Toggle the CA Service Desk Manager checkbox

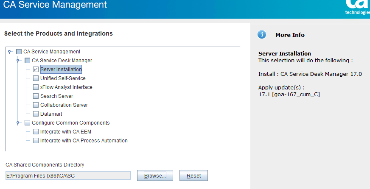(28, 61)
